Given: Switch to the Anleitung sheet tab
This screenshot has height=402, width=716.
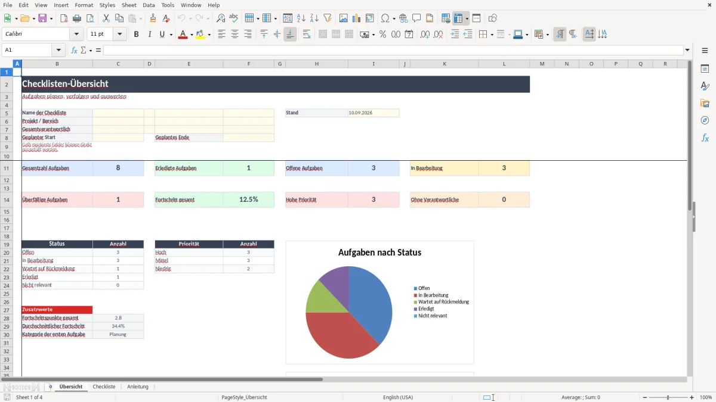Looking at the screenshot, I should [x=138, y=387].
